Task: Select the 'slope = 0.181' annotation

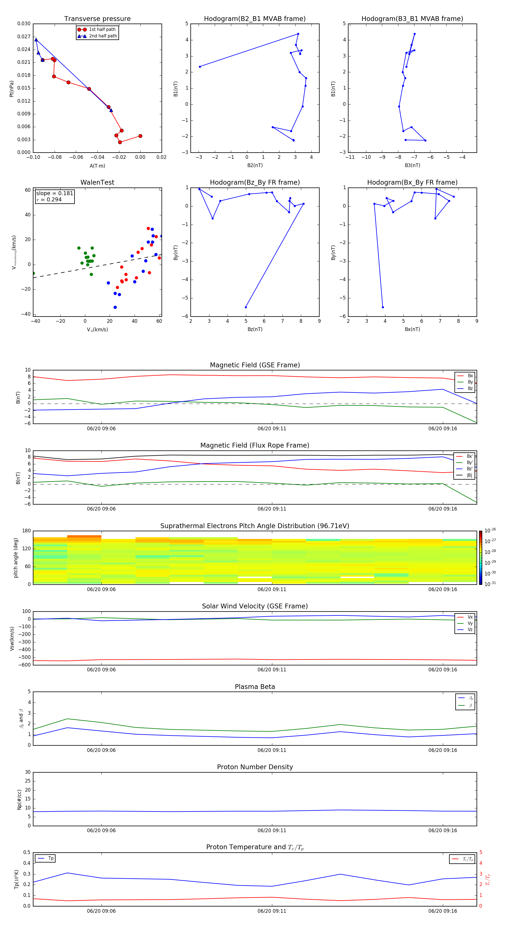Action: click(54, 193)
